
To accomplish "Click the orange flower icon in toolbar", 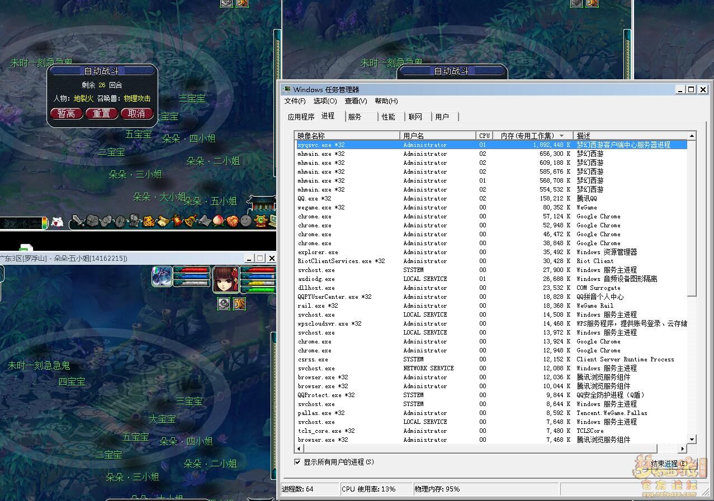I will [x=233, y=221].
